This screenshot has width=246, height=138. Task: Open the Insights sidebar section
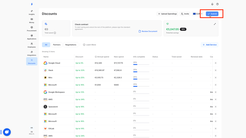[32, 12]
